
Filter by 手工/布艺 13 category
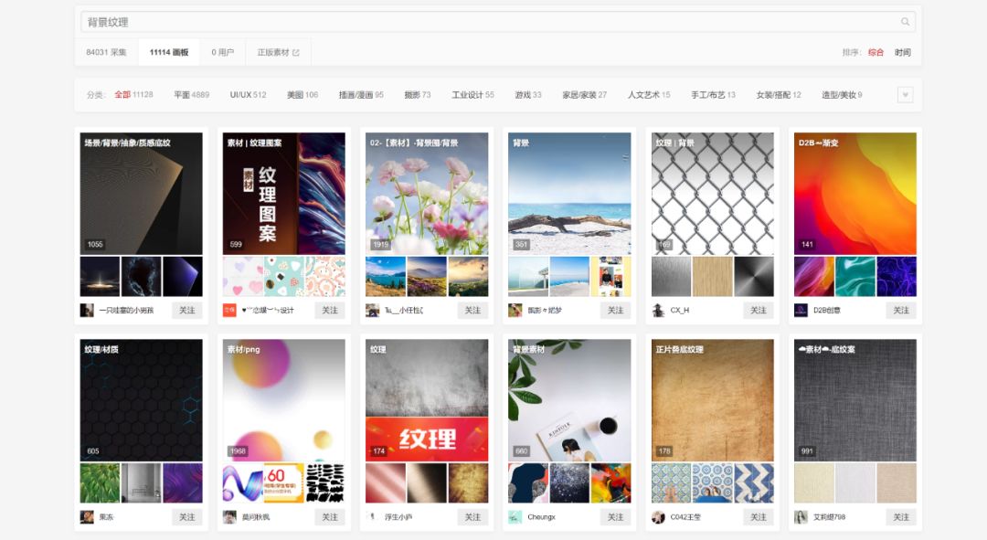(713, 95)
